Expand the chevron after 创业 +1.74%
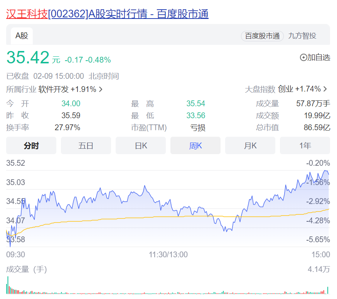337x299 pixels. (325, 89)
